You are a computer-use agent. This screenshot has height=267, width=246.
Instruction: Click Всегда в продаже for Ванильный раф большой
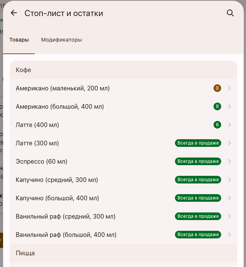[x=198, y=235]
